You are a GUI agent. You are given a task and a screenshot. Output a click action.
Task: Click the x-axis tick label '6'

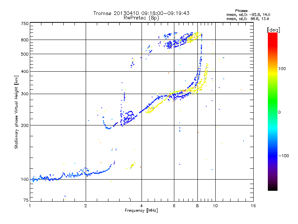pyautogui.click(x=174, y=206)
